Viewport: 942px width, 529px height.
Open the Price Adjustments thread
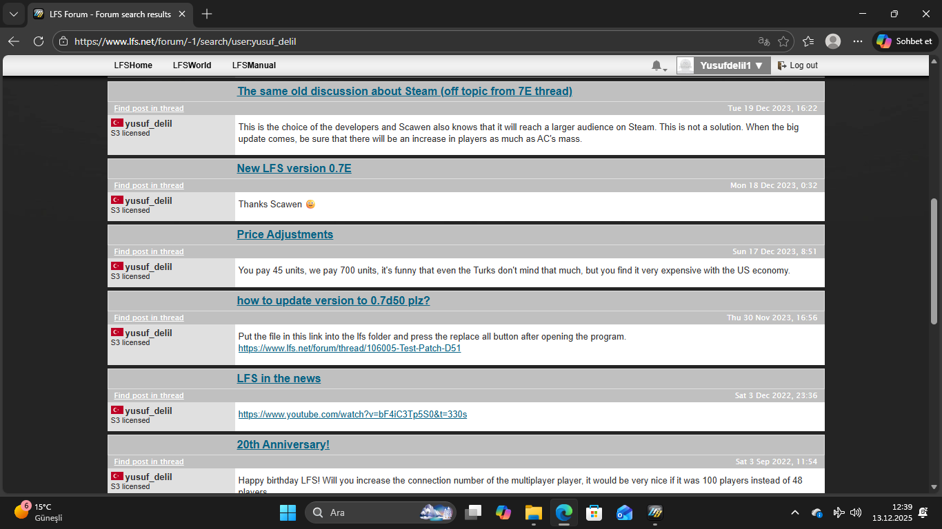pyautogui.click(x=285, y=234)
